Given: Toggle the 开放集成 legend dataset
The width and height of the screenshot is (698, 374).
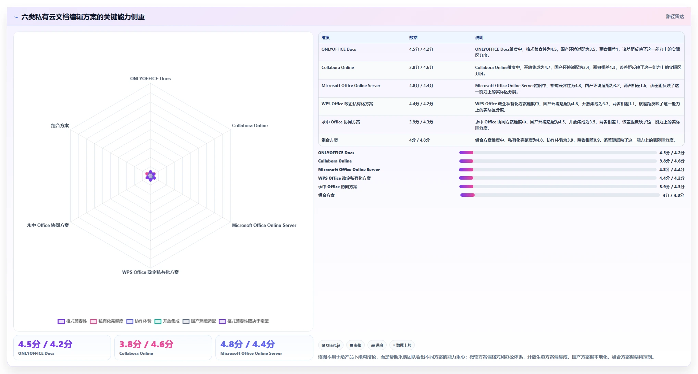Looking at the screenshot, I should [167, 321].
